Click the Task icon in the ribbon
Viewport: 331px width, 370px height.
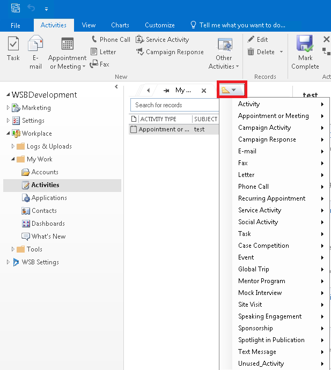point(13,46)
